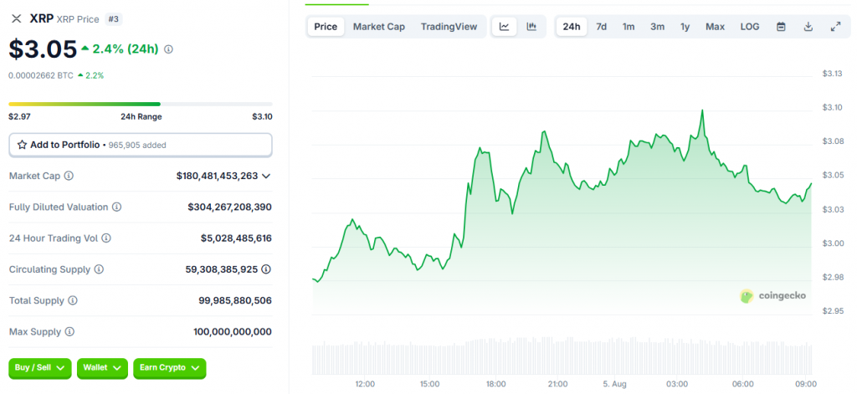Open the Buy / Sell dropdown
The width and height of the screenshot is (857, 394).
[x=39, y=367]
